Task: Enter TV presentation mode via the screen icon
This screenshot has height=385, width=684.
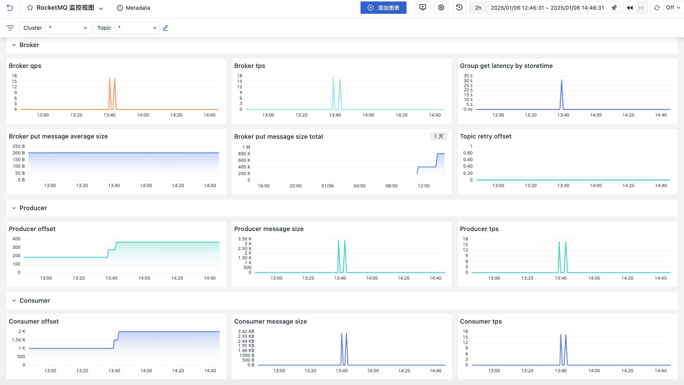Action: [x=423, y=8]
